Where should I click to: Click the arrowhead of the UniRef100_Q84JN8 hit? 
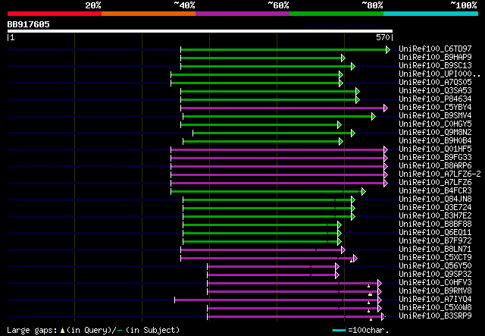click(353, 200)
